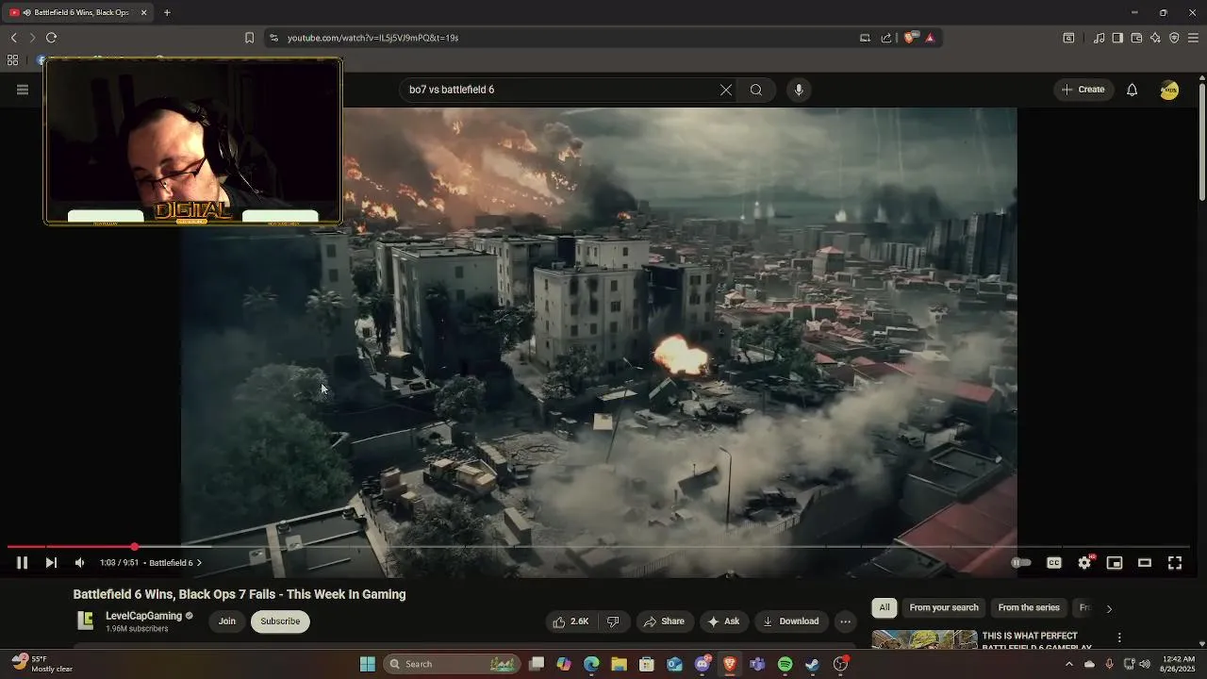The height and width of the screenshot is (679, 1207).
Task: Click the browser address bar URL
Action: tap(372, 38)
